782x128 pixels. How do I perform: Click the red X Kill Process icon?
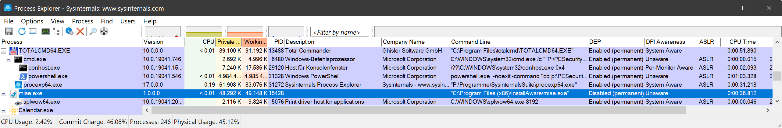coord(80,31)
